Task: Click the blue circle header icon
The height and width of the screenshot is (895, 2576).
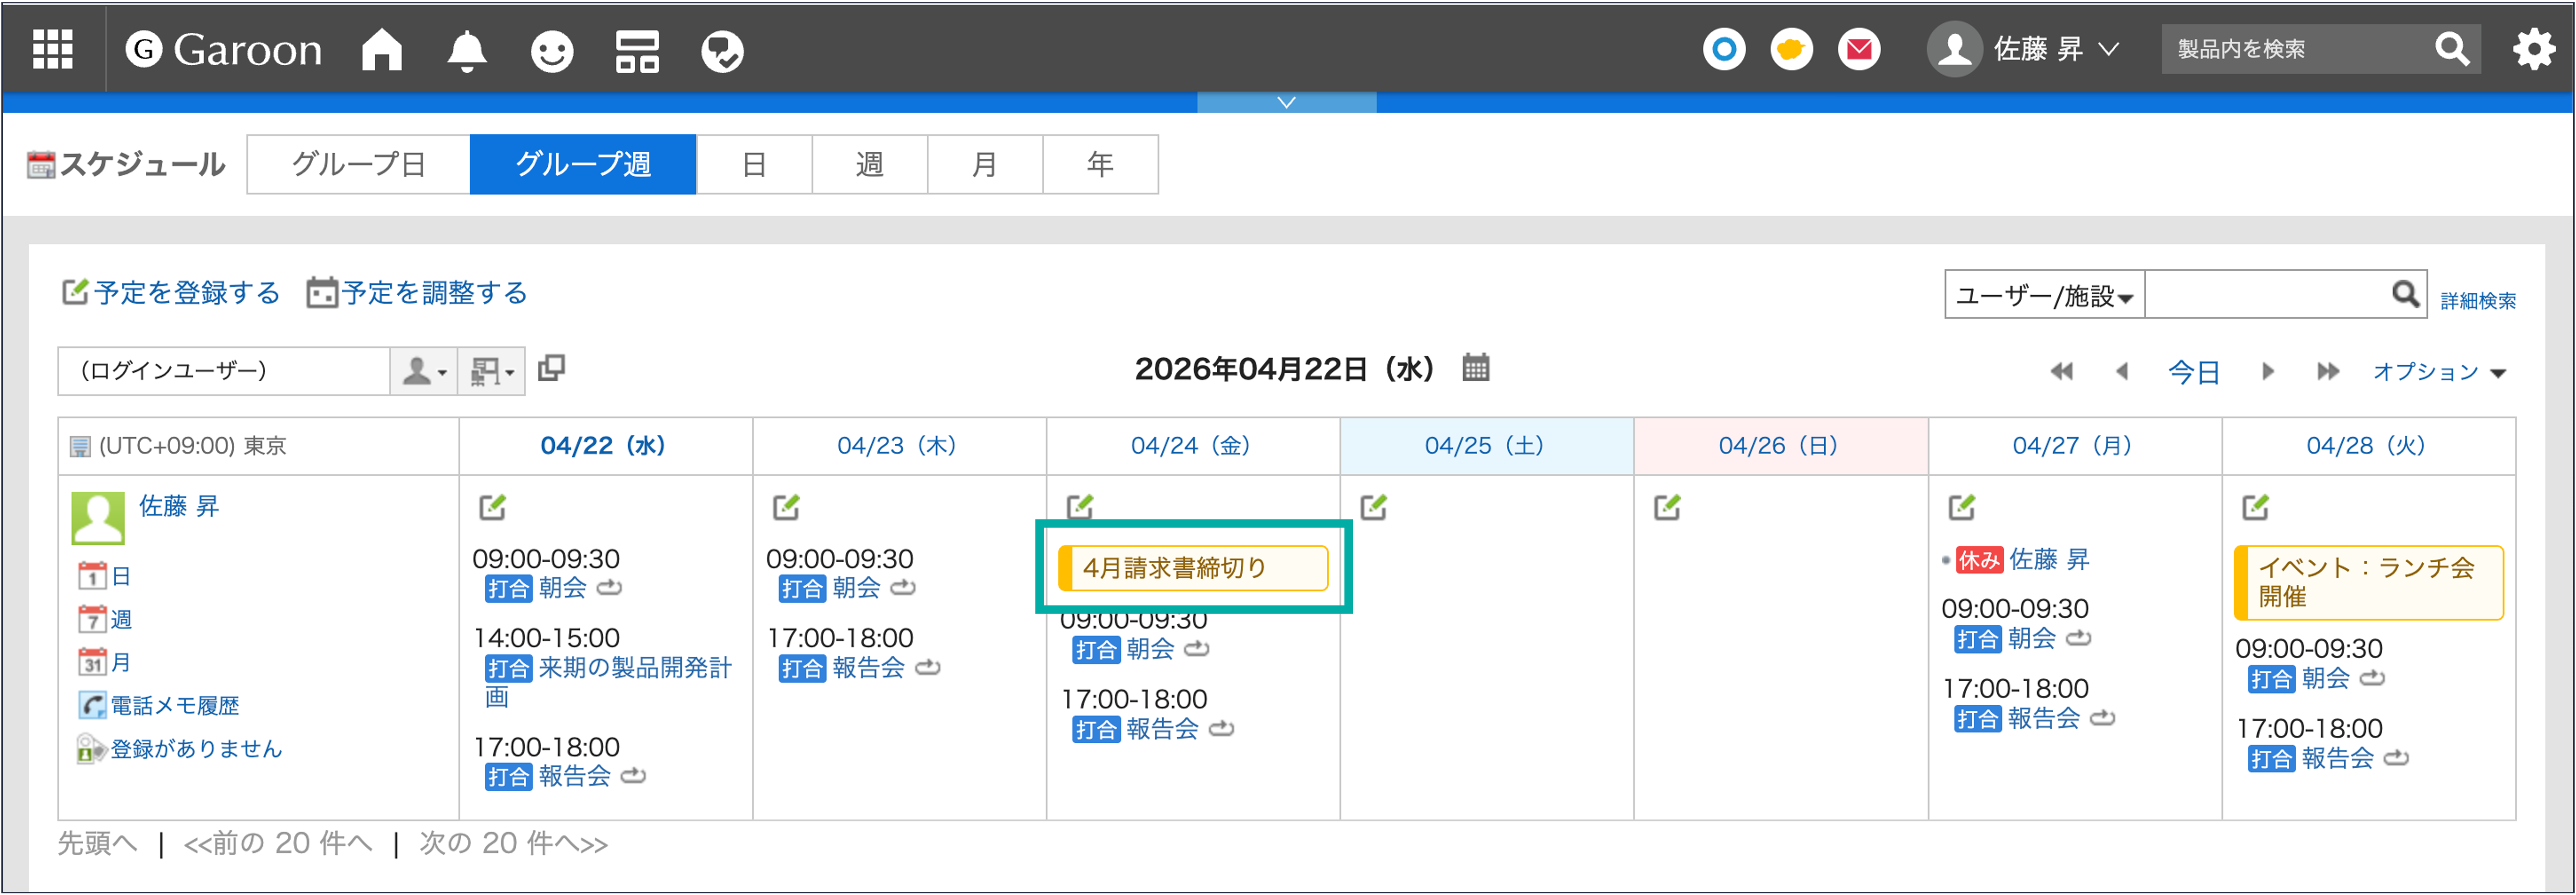Action: pos(1724,49)
